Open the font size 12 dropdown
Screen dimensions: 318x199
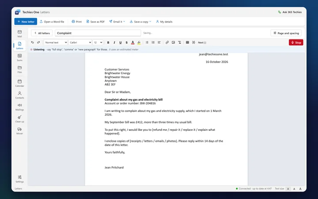98,42
